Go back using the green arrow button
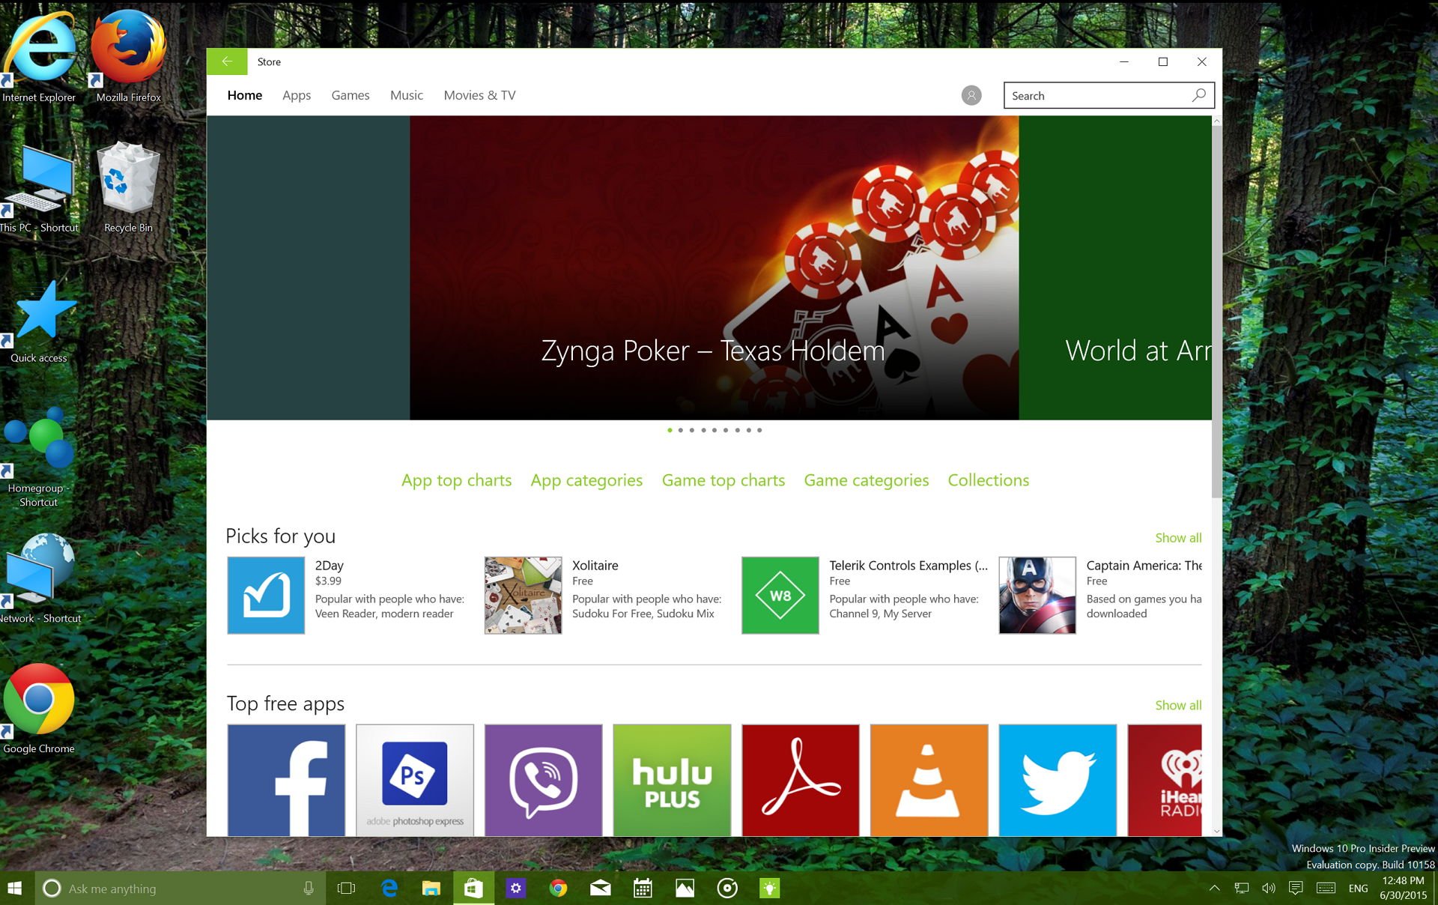This screenshot has width=1438, height=905. pyautogui.click(x=227, y=61)
